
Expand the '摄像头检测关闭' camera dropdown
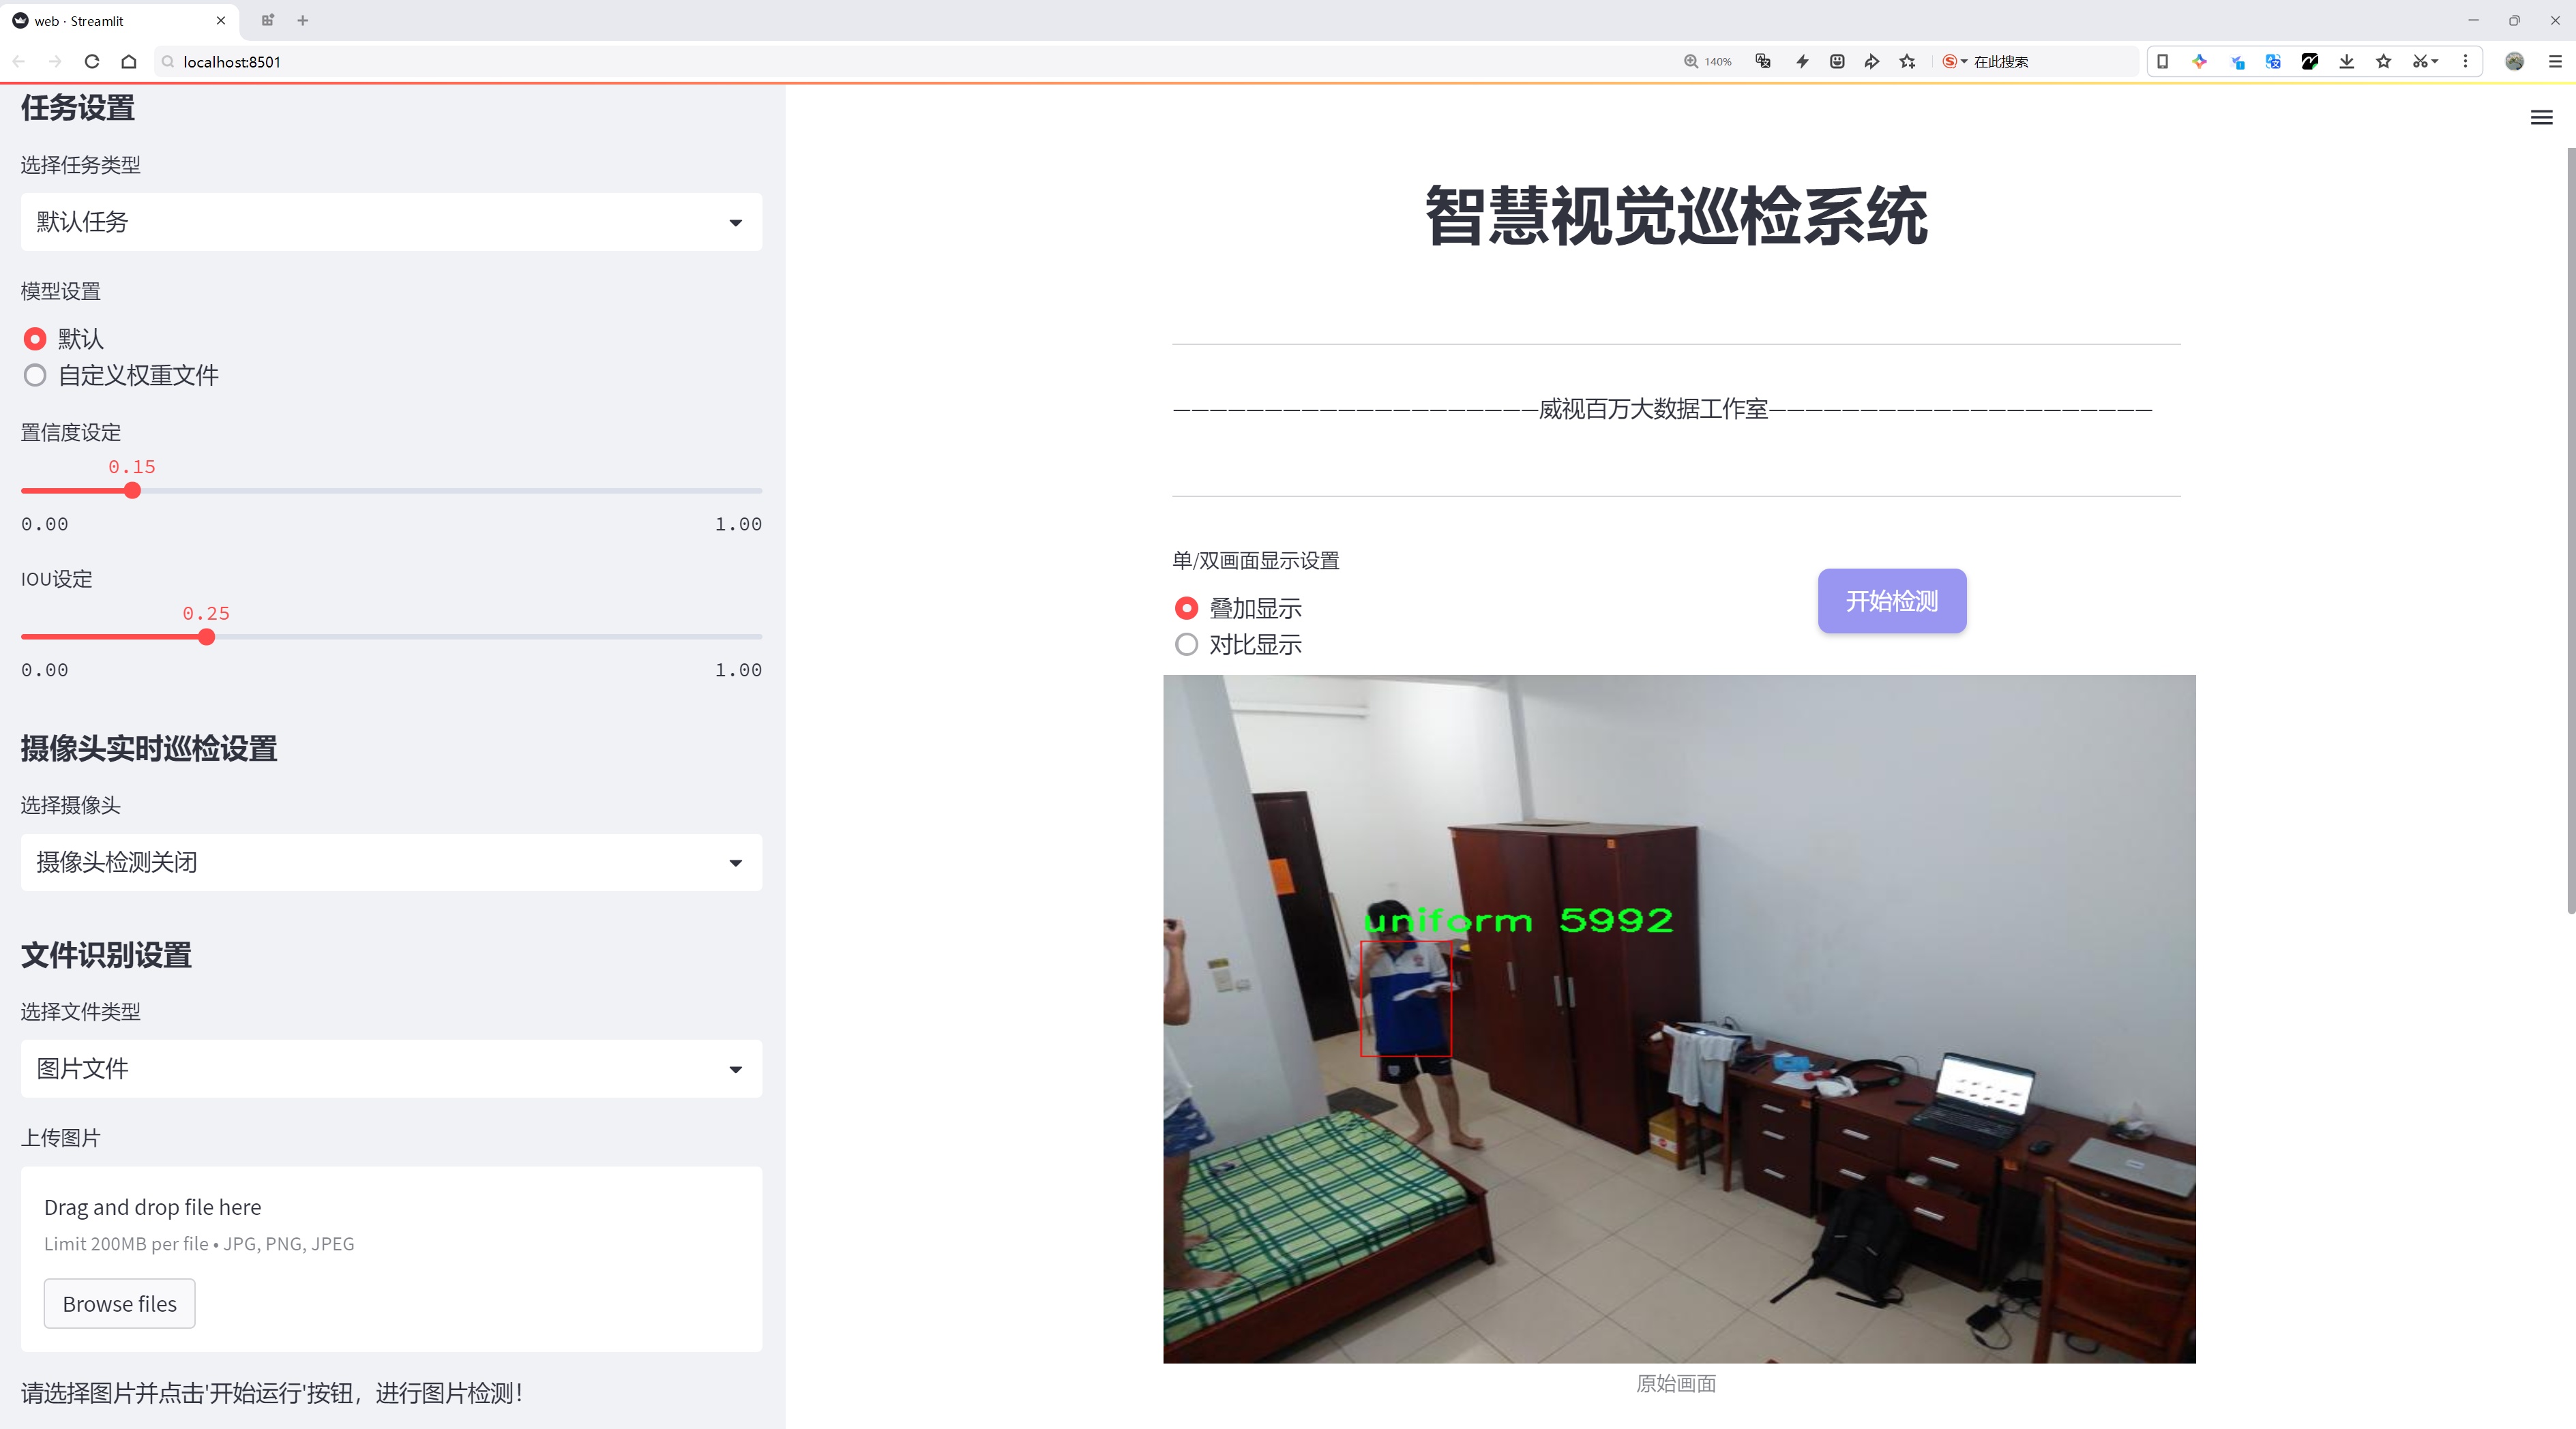point(391,862)
